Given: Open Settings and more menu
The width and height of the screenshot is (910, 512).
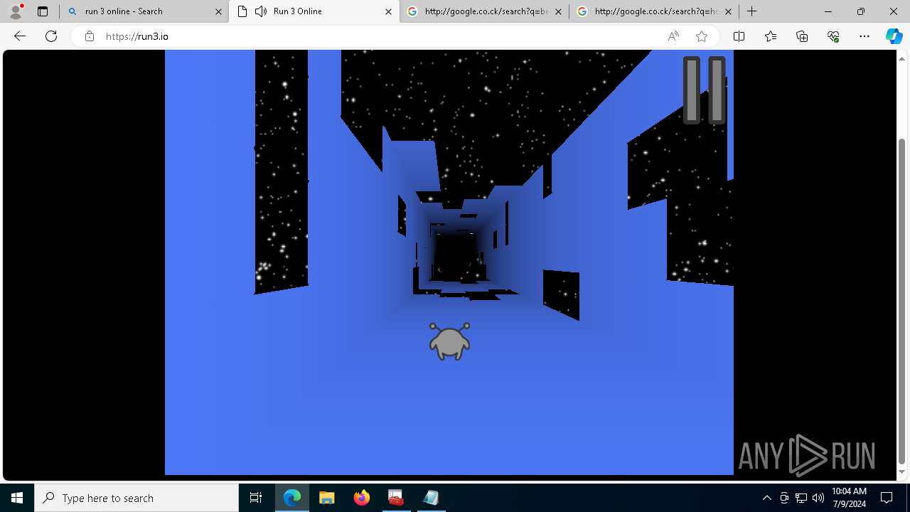Looking at the screenshot, I should click(864, 36).
